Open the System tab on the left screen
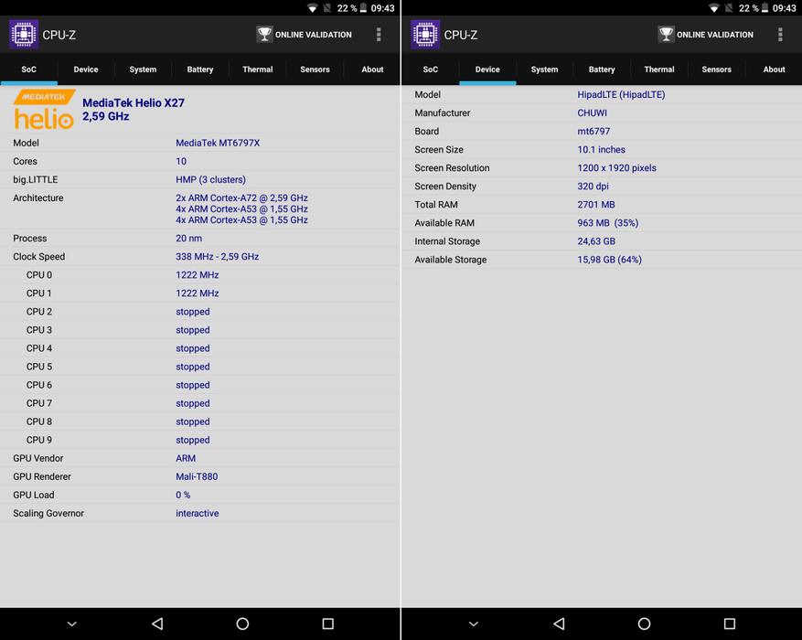Image resolution: width=802 pixels, height=640 pixels. pos(143,69)
